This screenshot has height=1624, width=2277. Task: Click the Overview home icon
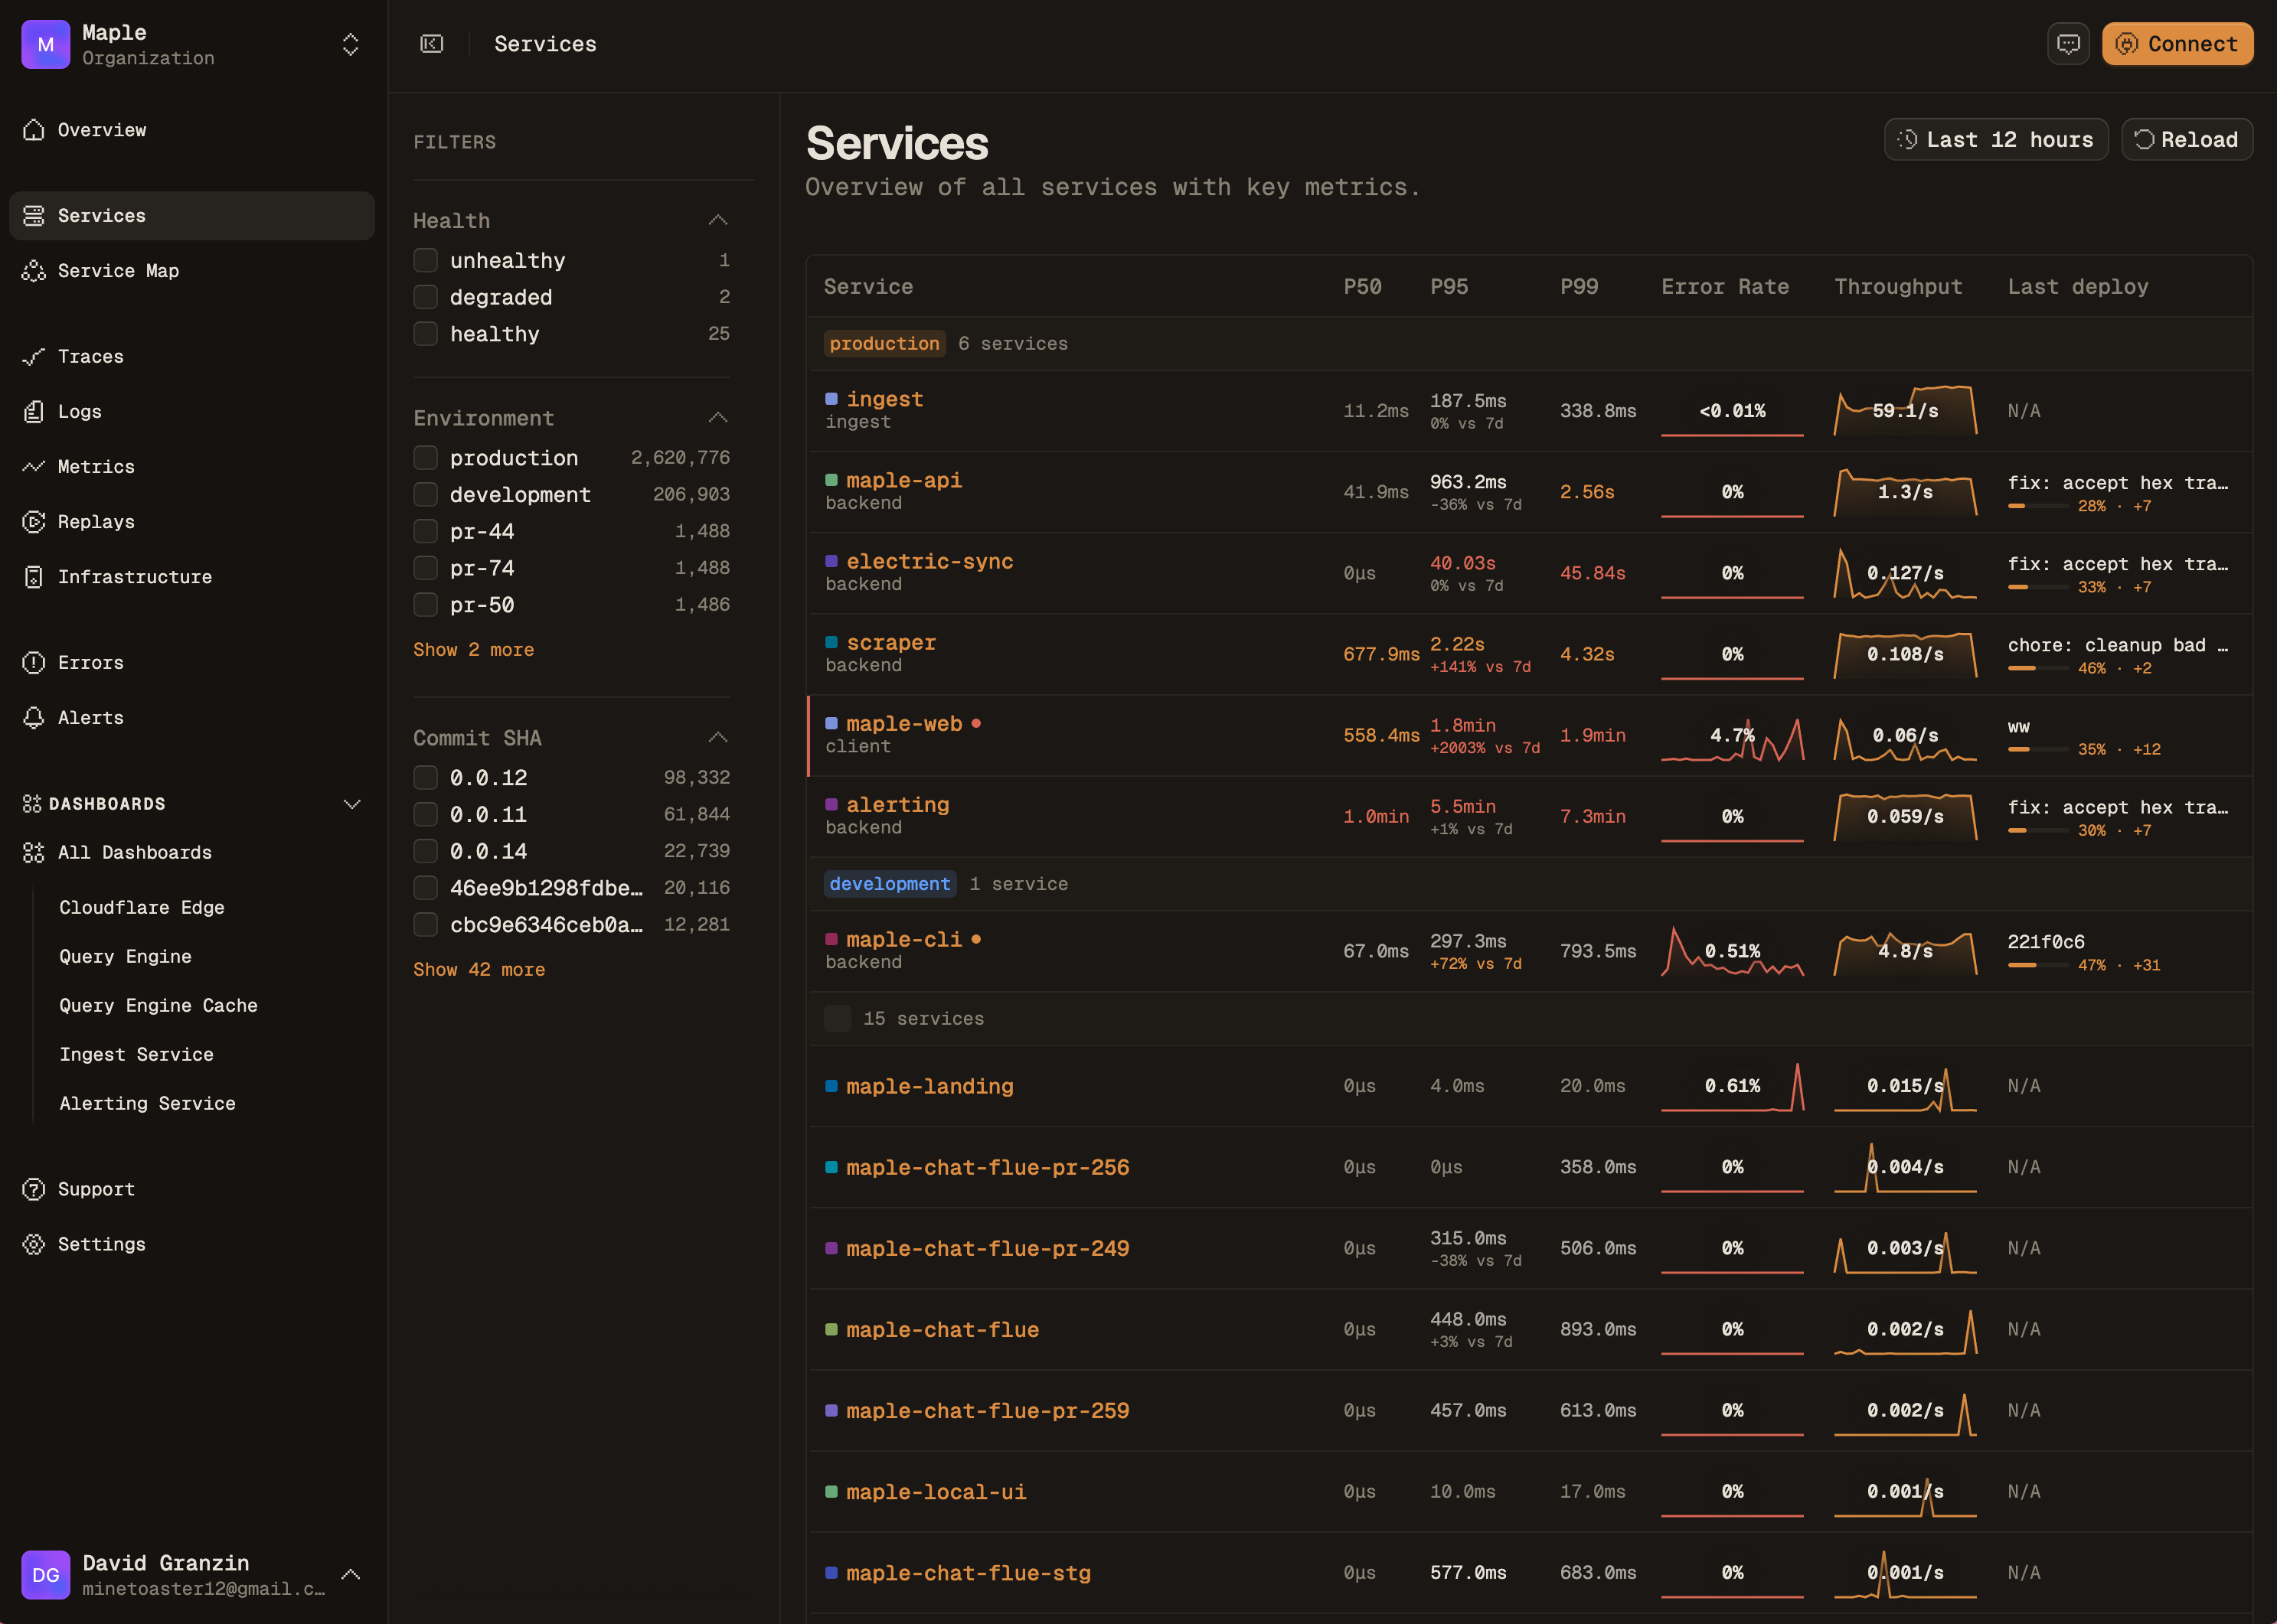(34, 130)
